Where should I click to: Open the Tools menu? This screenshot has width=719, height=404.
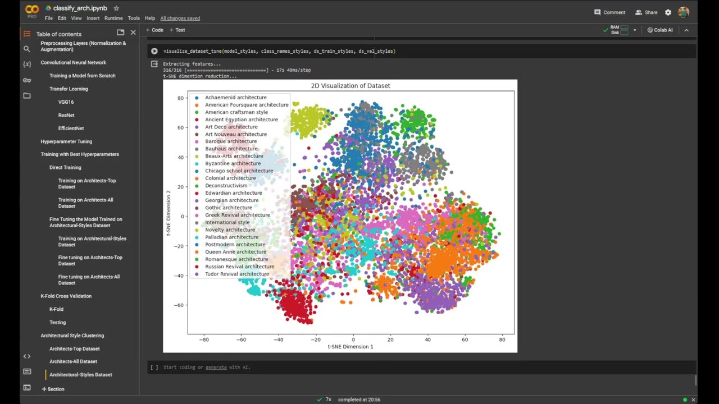[x=134, y=18]
